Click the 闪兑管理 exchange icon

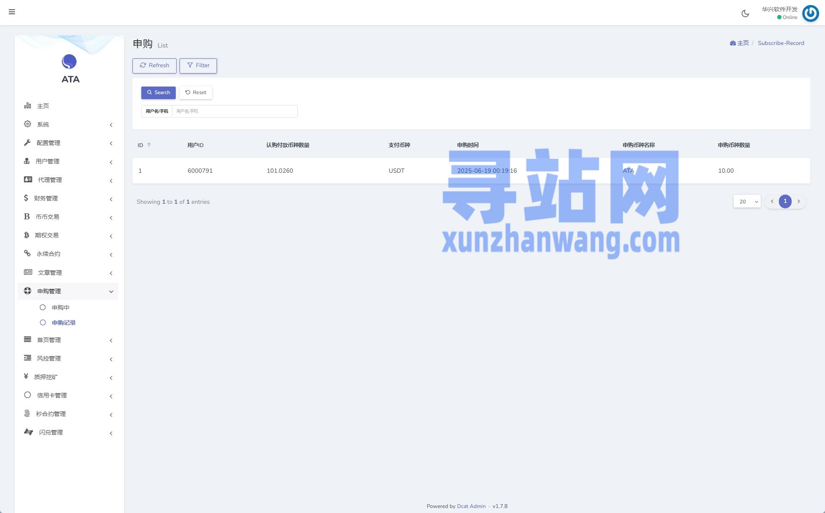click(x=29, y=432)
